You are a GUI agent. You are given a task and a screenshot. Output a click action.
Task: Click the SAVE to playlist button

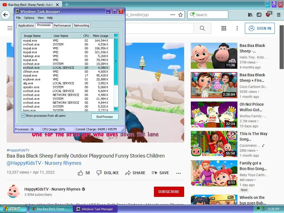[160, 173]
